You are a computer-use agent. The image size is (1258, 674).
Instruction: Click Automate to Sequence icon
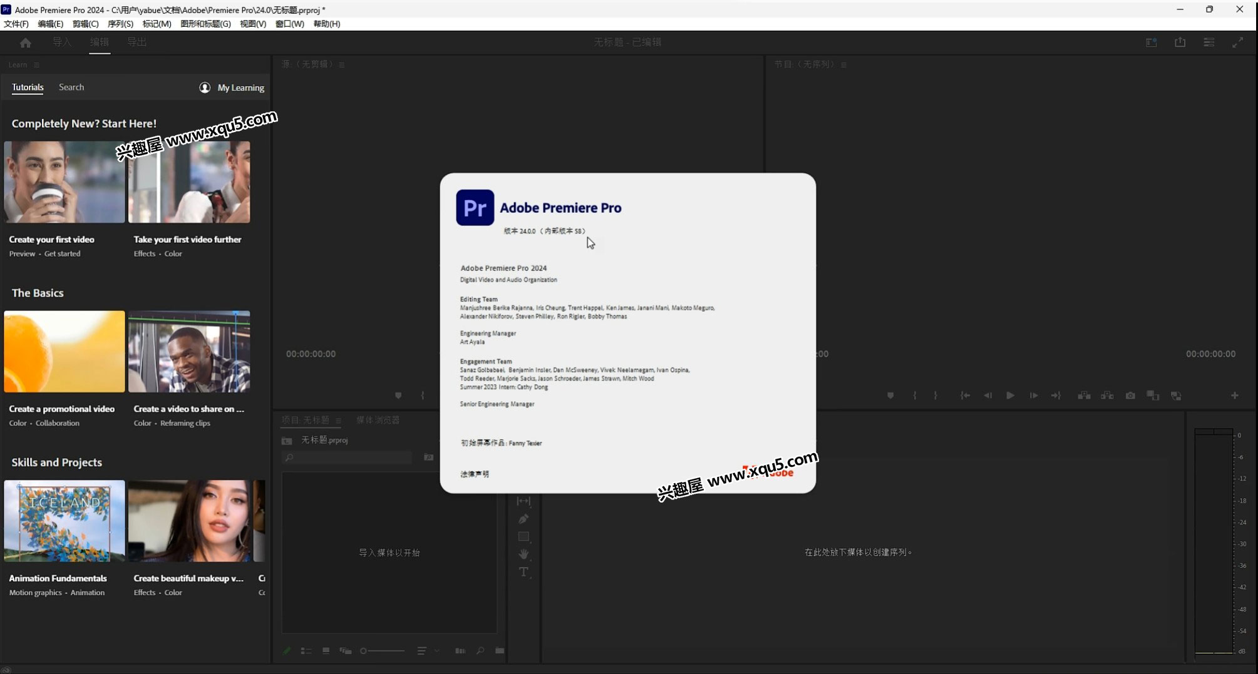tap(460, 651)
